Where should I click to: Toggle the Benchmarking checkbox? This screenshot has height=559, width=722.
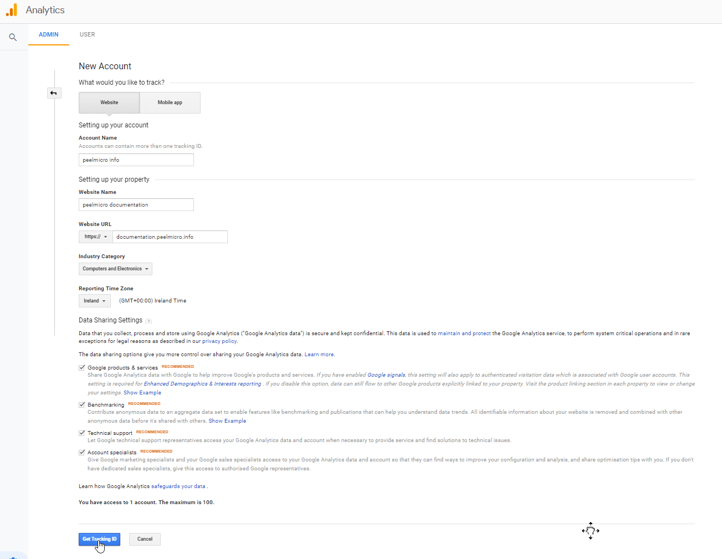coord(82,404)
